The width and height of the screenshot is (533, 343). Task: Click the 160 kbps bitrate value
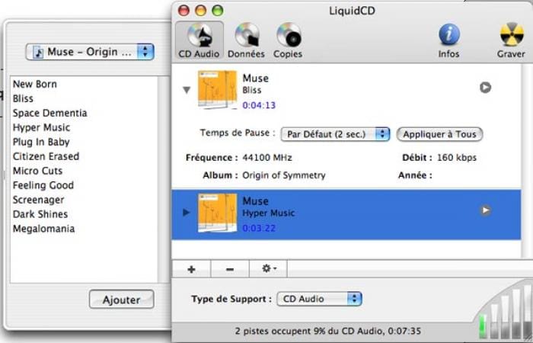[457, 158]
